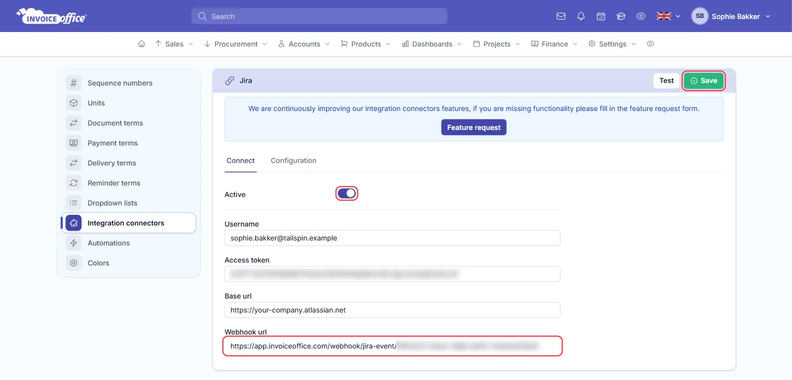The width and height of the screenshot is (792, 380).
Task: Expand the Dashboards menu chevron
Action: click(x=459, y=44)
